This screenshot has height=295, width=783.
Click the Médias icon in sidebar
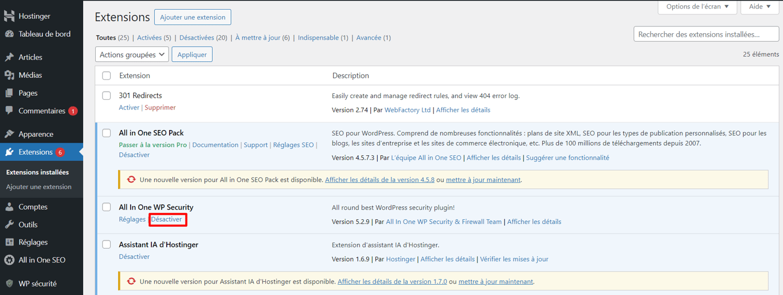9,75
